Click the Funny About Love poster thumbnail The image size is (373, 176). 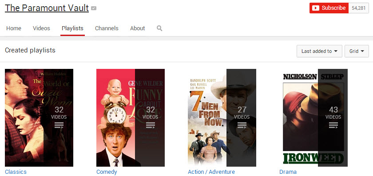(131, 118)
